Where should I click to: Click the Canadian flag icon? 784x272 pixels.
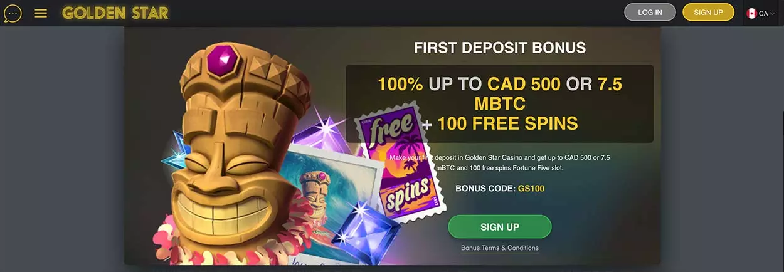click(751, 13)
